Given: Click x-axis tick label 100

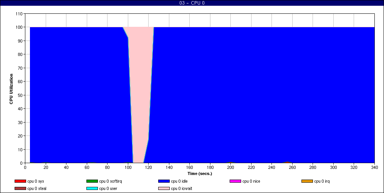Looking at the screenshot, I should (x=128, y=168).
